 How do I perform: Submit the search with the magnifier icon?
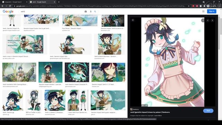(x=95, y=11)
